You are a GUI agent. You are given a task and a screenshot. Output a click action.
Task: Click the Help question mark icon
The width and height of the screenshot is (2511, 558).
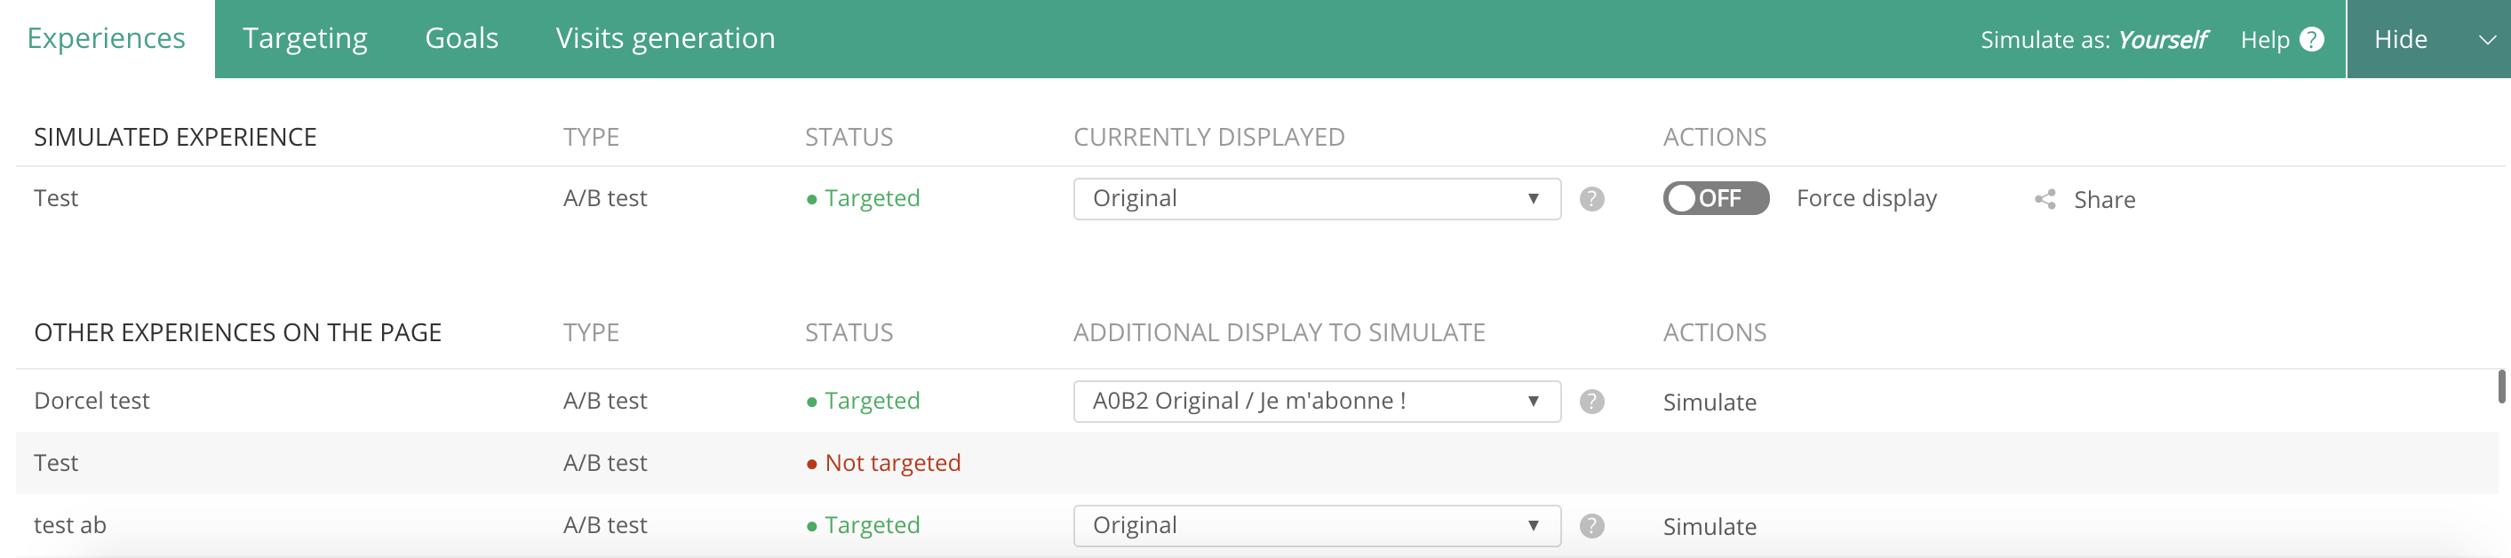[2311, 39]
